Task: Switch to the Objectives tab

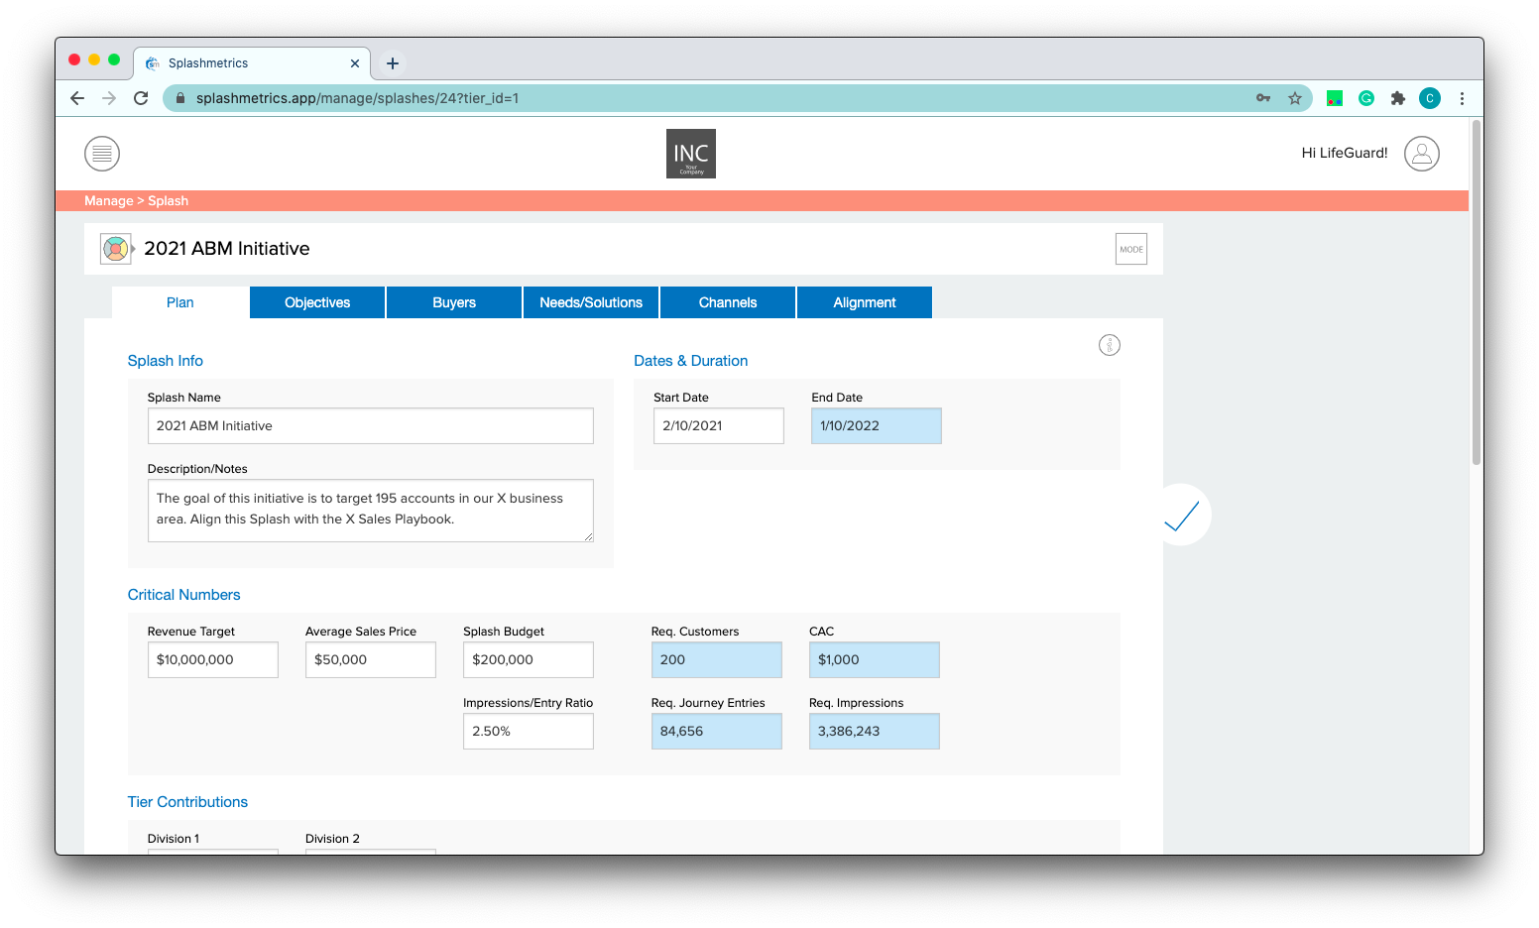Action: 317,302
